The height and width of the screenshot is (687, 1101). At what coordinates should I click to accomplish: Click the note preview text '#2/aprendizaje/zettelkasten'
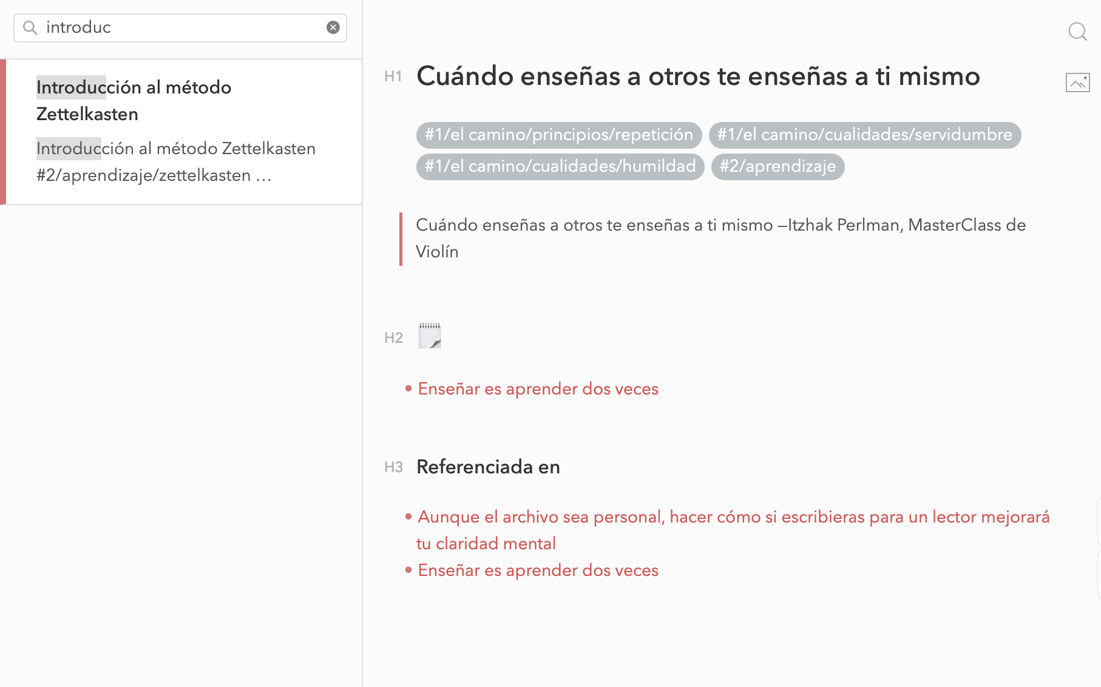(x=144, y=175)
